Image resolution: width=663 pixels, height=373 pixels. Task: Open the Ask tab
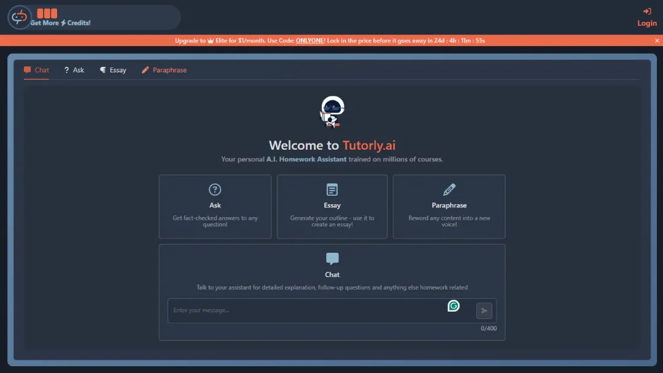click(x=74, y=70)
